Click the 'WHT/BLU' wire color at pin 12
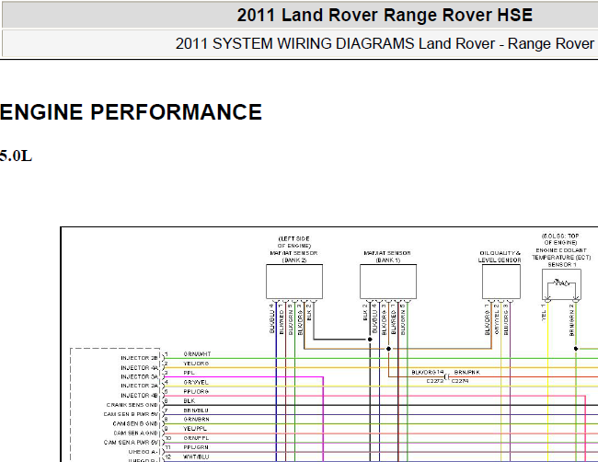Viewport: 598px width, 462px height. tap(196, 457)
